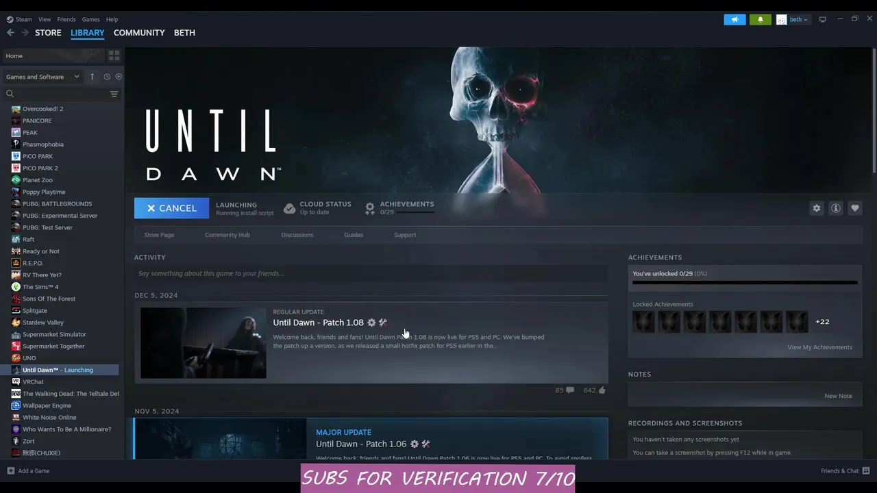Click the recent activity clock filter icon

pos(107,77)
